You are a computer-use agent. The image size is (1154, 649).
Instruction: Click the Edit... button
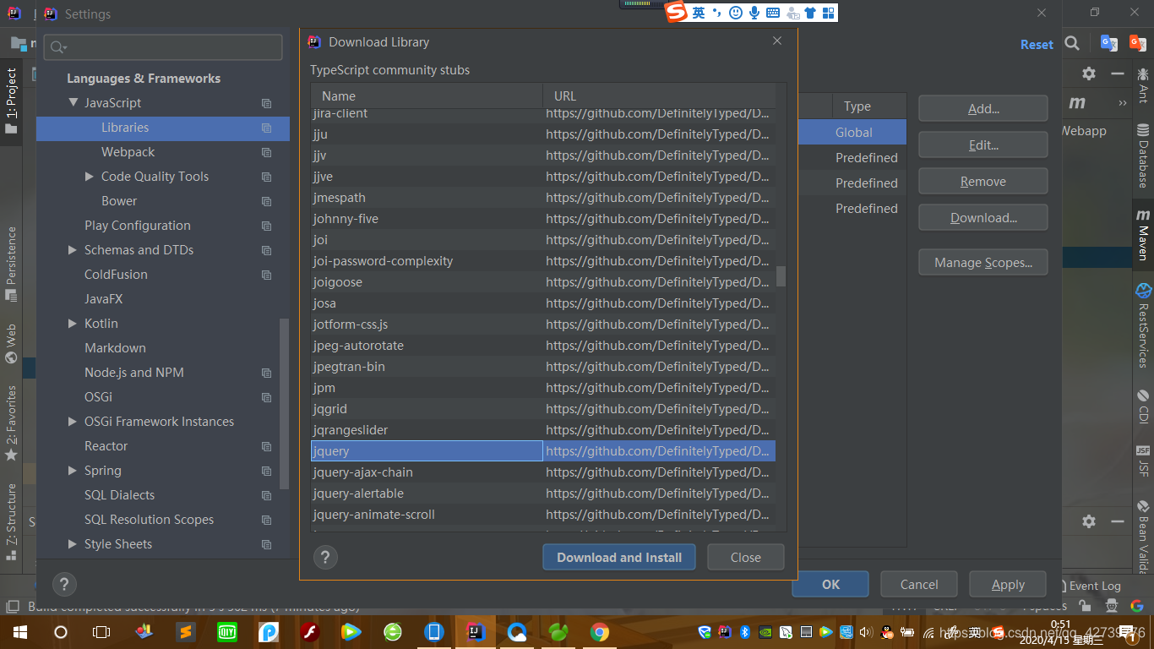pyautogui.click(x=983, y=145)
